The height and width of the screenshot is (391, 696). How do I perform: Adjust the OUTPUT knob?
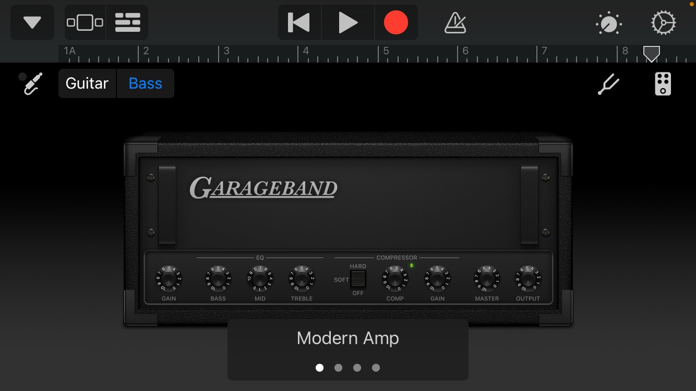coord(528,278)
